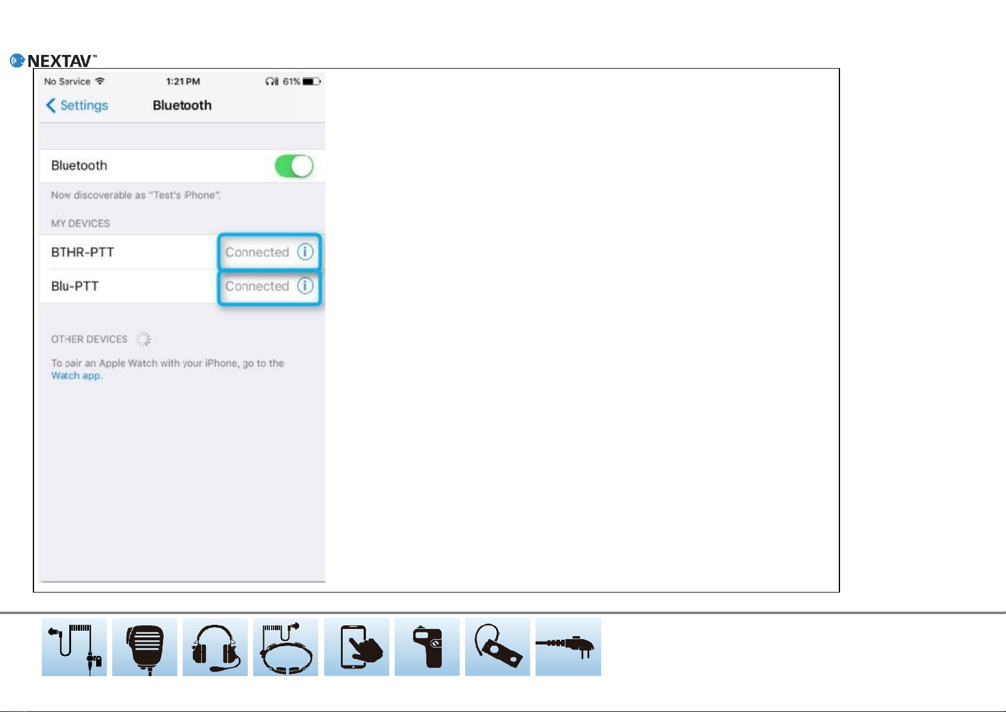Click the discoverable as Test's iPhone note

[x=136, y=195]
